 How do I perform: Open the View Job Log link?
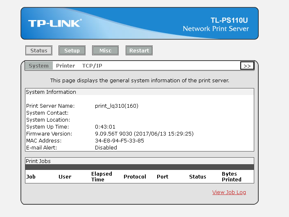click(x=229, y=192)
